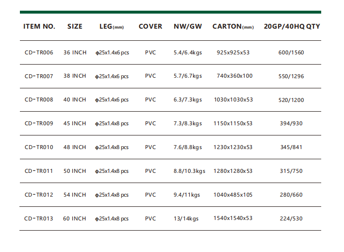Select the CD-TR007 item cell
The image size is (344, 252).
tap(39, 76)
